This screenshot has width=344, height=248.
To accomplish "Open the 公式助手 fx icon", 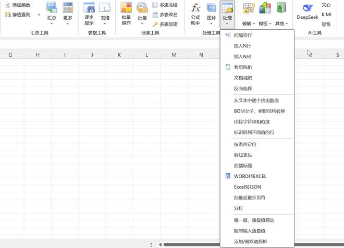I will pyautogui.click(x=195, y=8).
